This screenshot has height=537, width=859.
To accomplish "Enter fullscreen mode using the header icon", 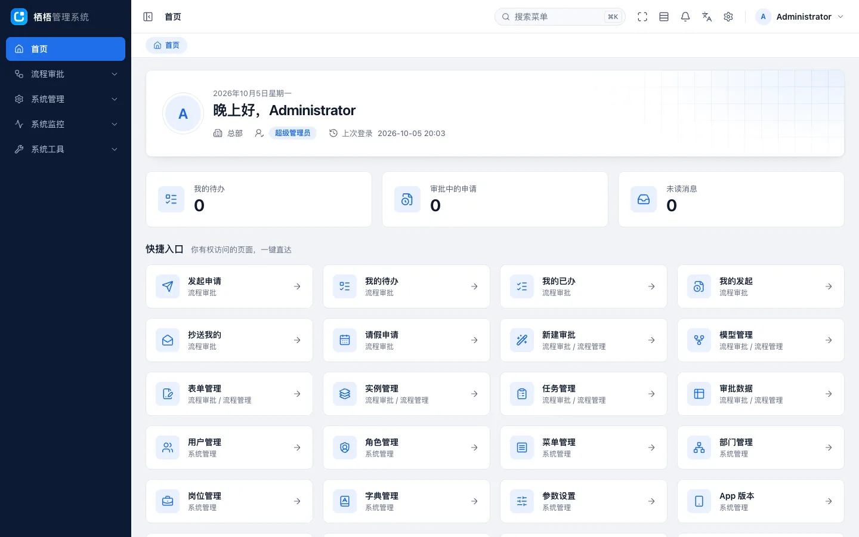I will (642, 17).
